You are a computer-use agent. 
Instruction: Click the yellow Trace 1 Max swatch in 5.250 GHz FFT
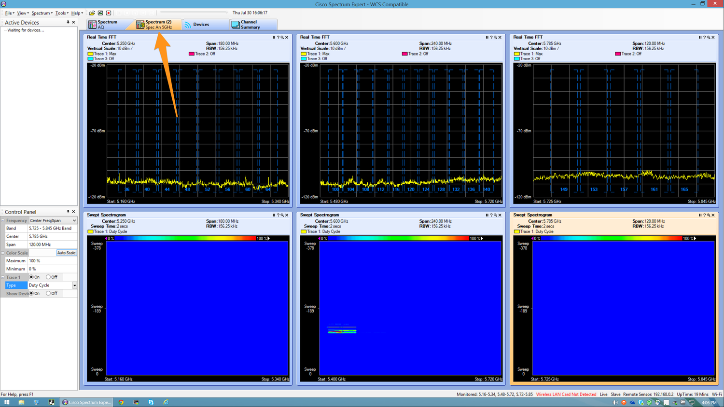(x=90, y=54)
